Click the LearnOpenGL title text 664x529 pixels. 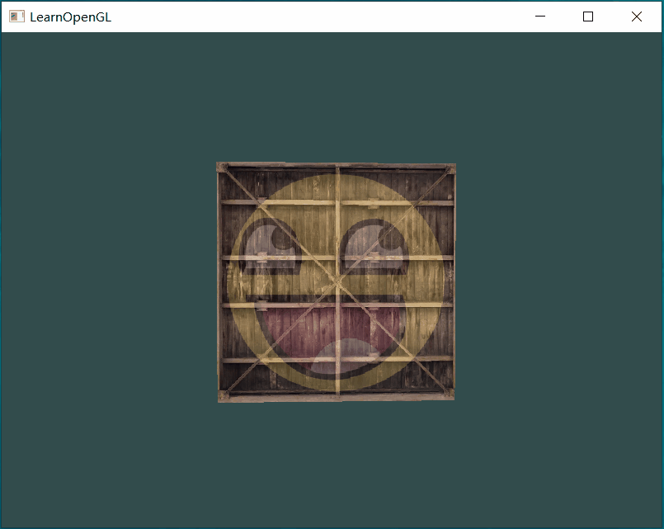coord(70,17)
